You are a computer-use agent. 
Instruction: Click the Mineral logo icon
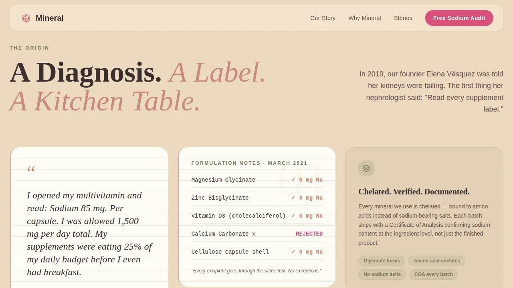(x=26, y=18)
